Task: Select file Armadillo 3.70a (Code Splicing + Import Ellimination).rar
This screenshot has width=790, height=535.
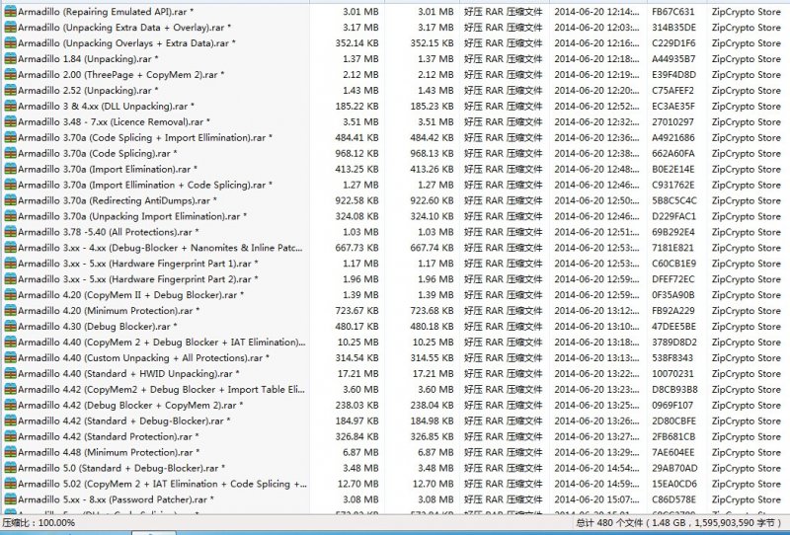Action: pyautogui.click(x=145, y=137)
